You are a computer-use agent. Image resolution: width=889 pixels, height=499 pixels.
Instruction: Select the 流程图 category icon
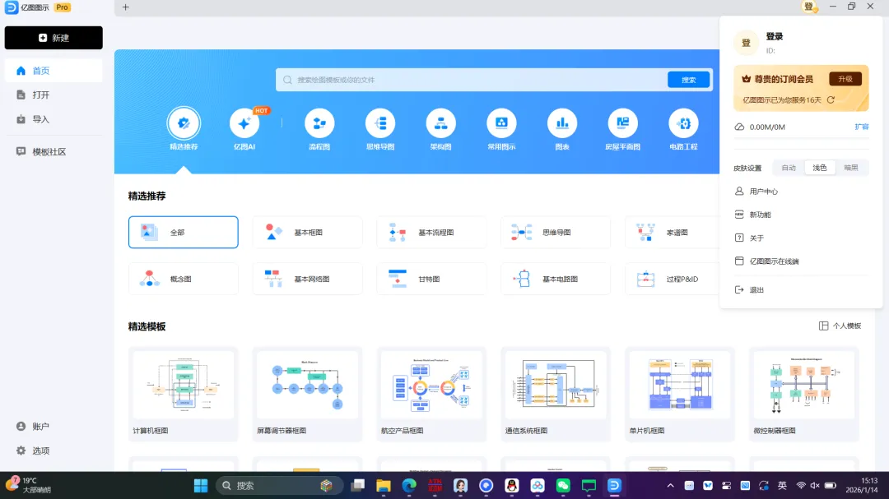click(x=319, y=123)
